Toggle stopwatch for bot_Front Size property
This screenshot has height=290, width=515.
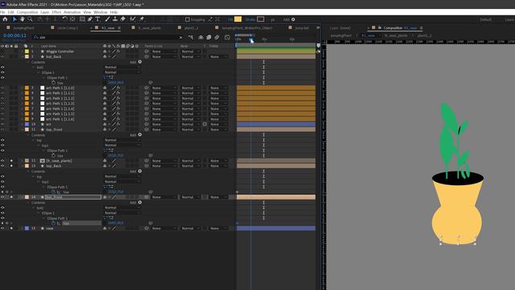[x=53, y=223]
